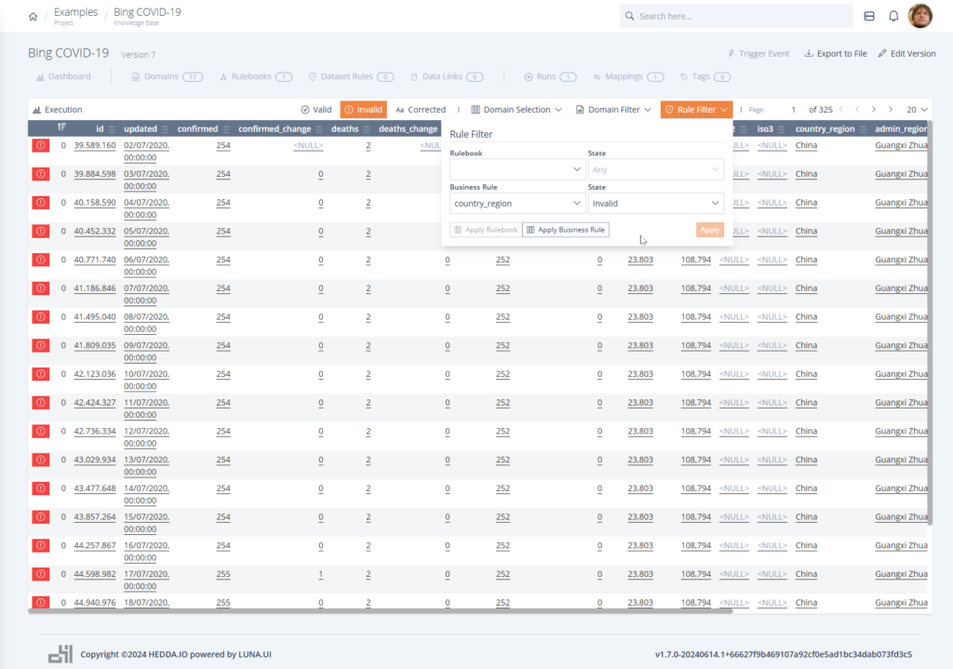Screen dimensions: 953x669
Task: Click the search input field
Action: pyautogui.click(x=740, y=16)
